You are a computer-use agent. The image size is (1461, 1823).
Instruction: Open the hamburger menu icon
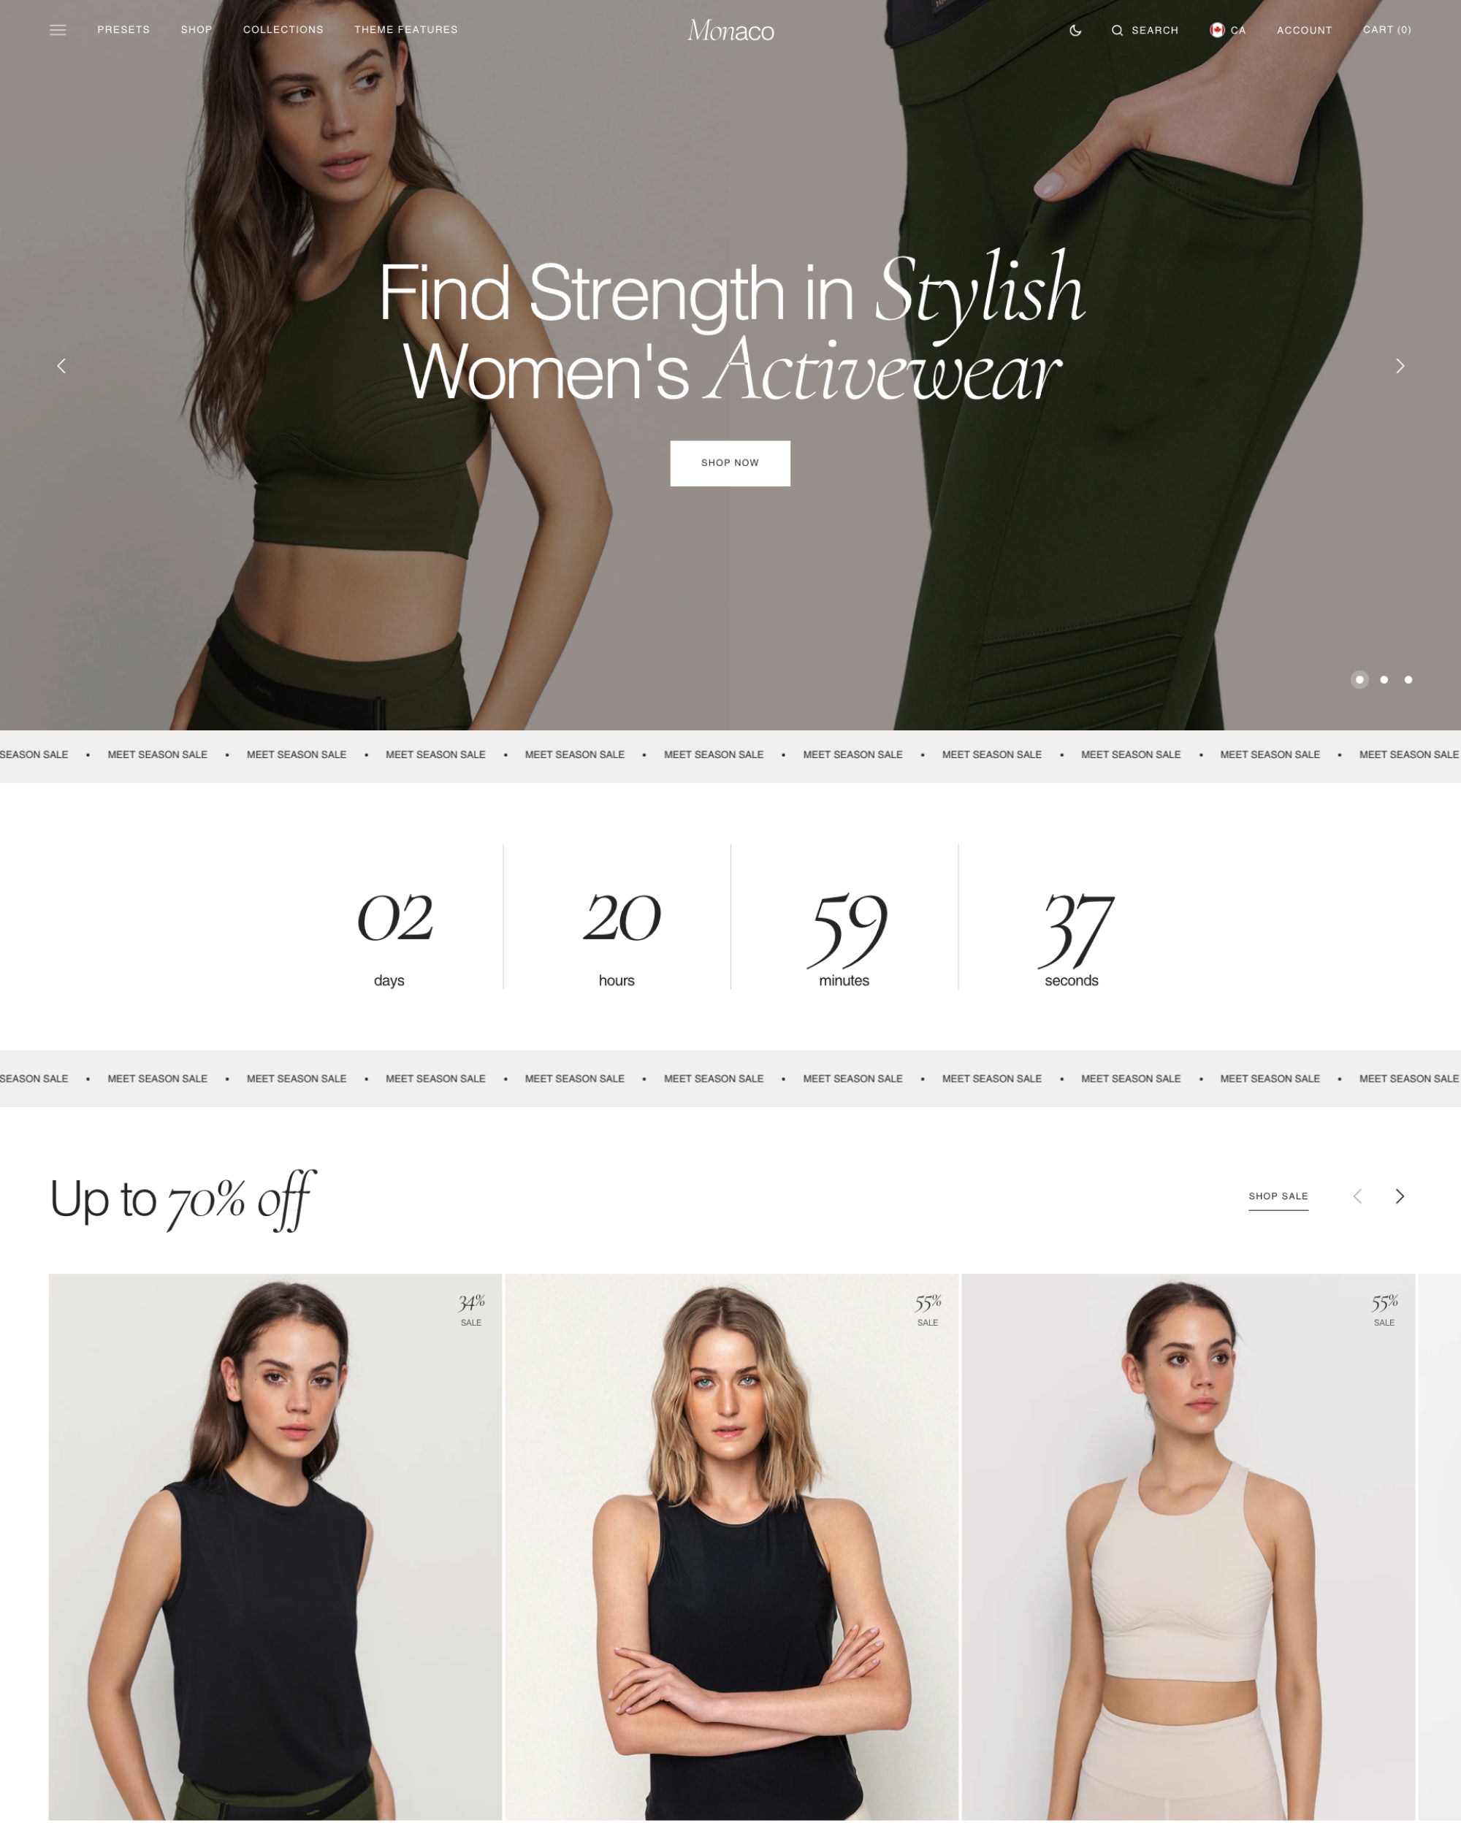tap(57, 28)
